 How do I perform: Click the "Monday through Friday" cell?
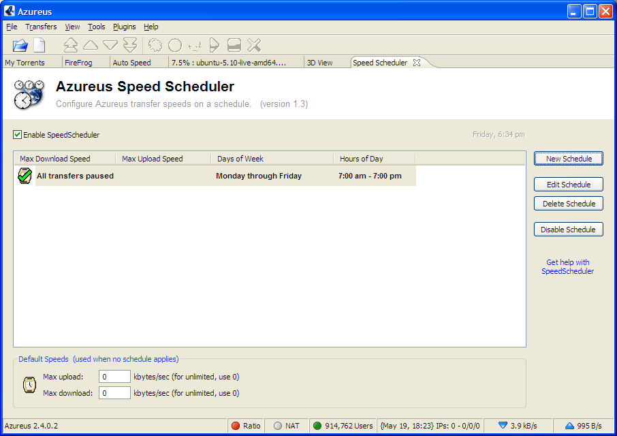259,176
